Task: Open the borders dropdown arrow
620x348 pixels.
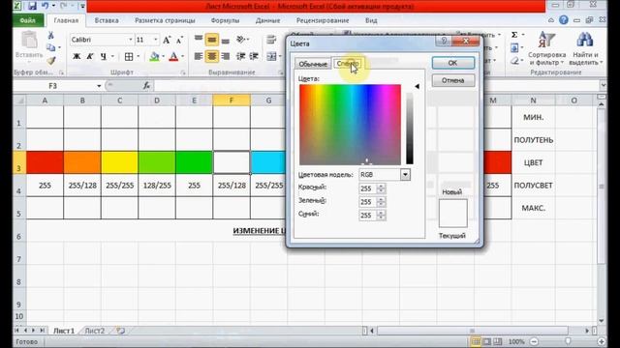Action: coord(138,56)
